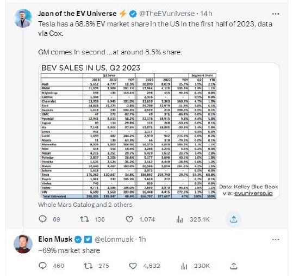The width and height of the screenshot is (299, 276).
Task: Open more options on Jaan's tweet
Action: pyautogui.click(x=276, y=14)
